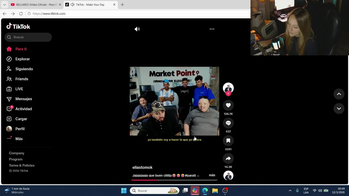Click the TikTok logo

pyautogui.click(x=18, y=26)
